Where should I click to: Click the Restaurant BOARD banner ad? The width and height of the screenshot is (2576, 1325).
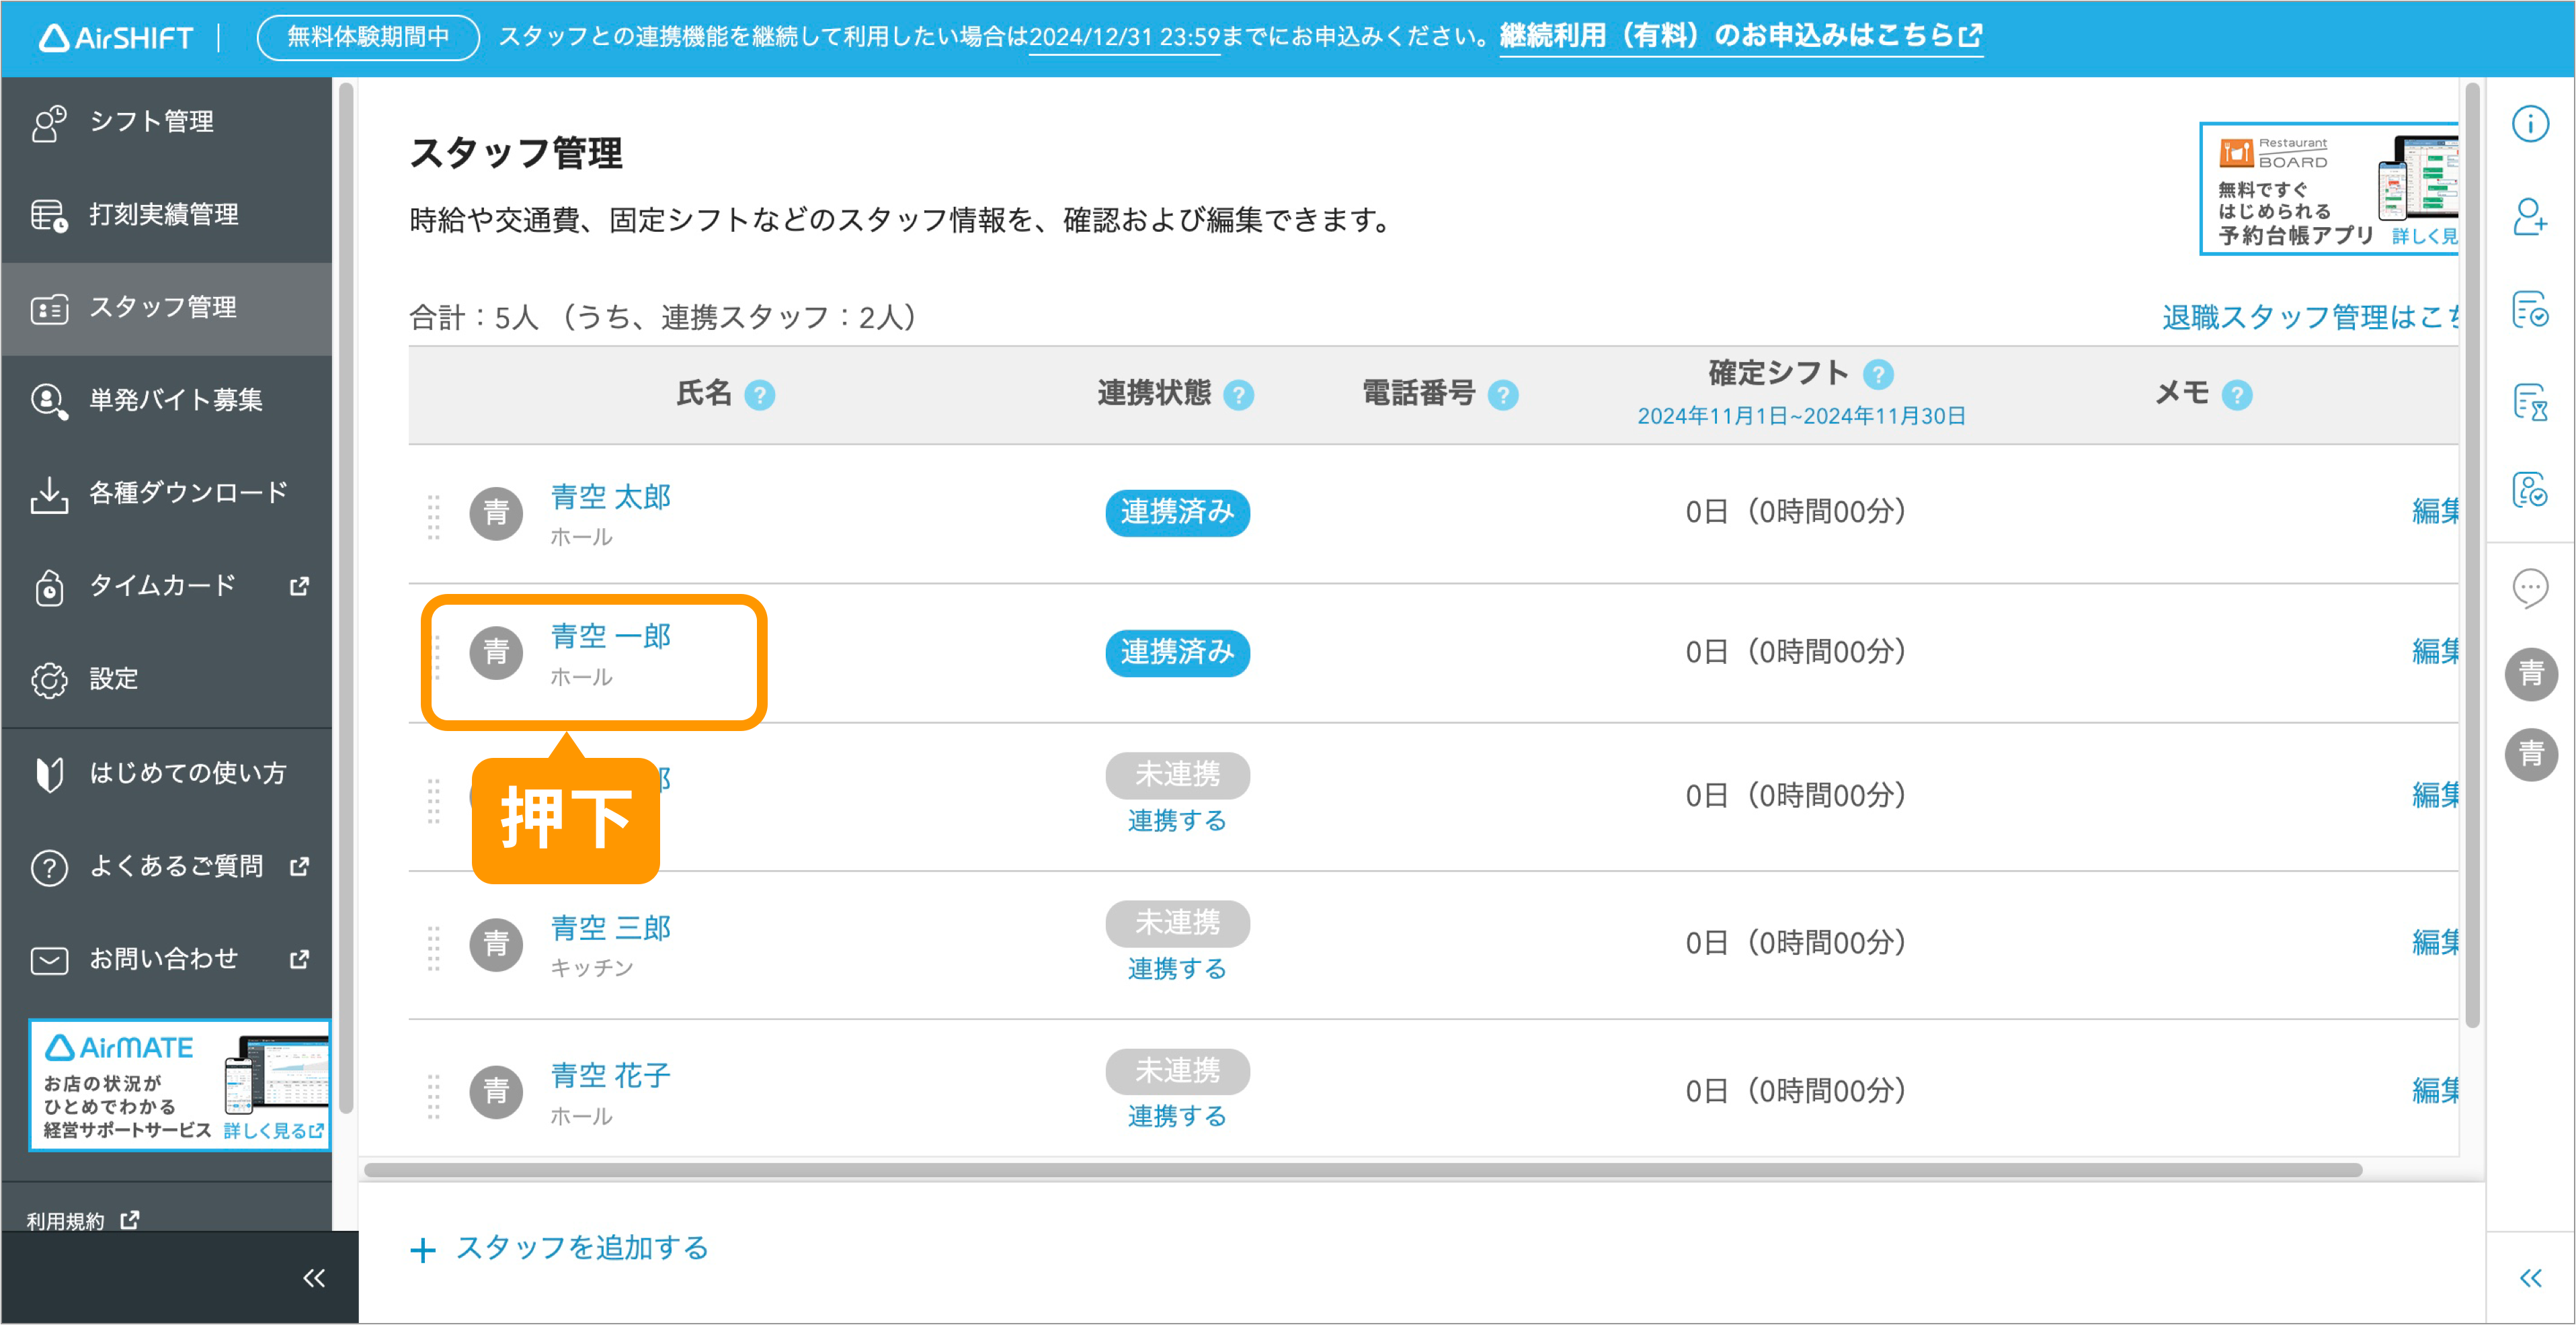point(2328,189)
